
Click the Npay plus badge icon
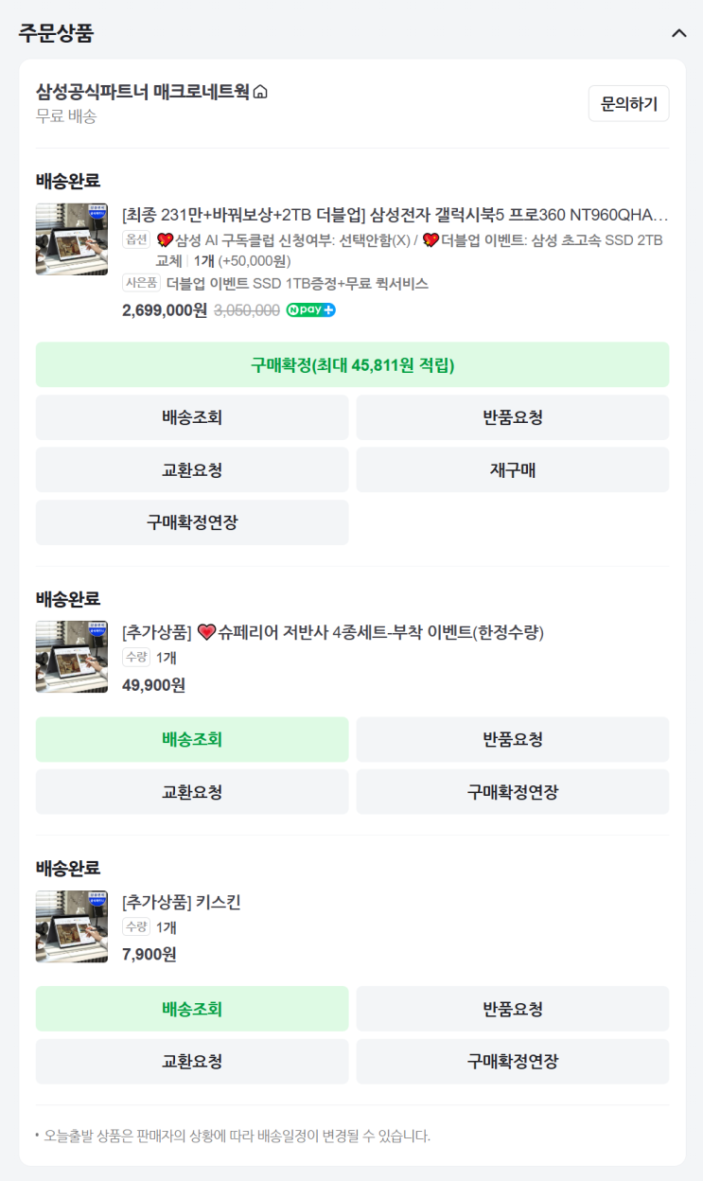tap(311, 309)
